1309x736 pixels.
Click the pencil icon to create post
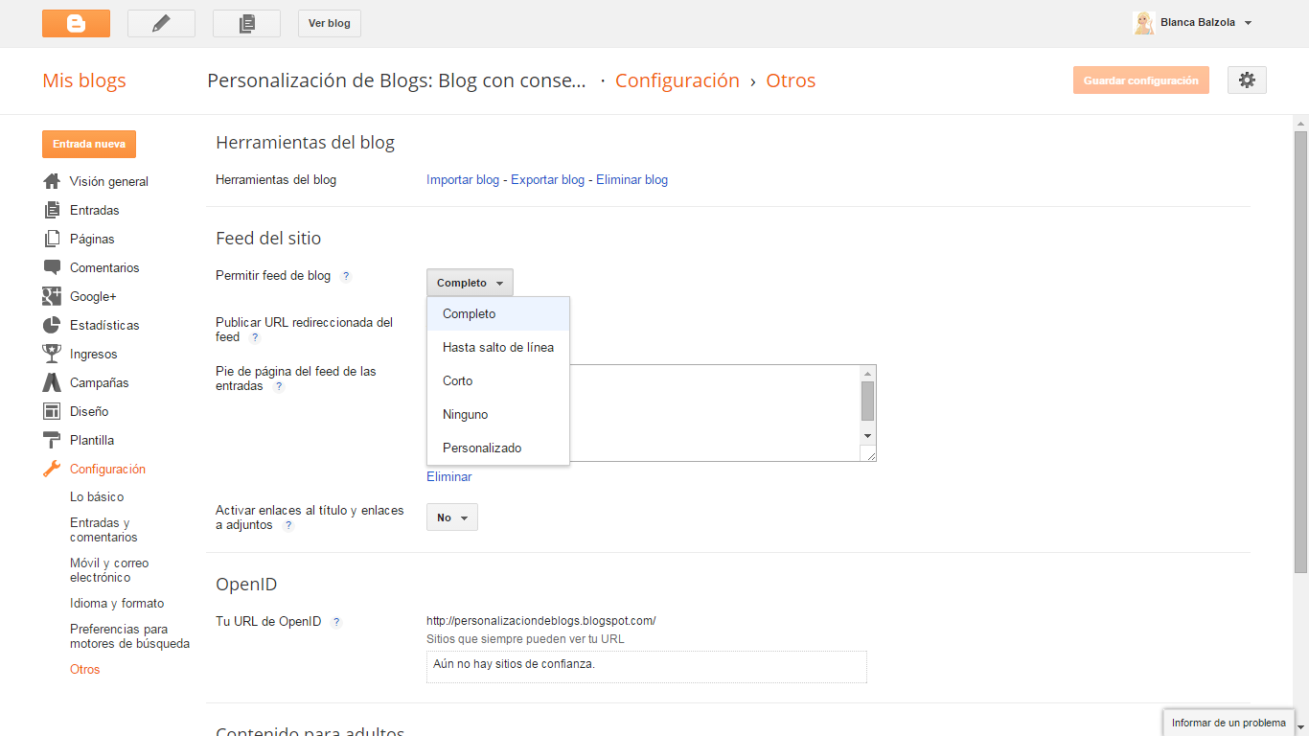tap(161, 23)
